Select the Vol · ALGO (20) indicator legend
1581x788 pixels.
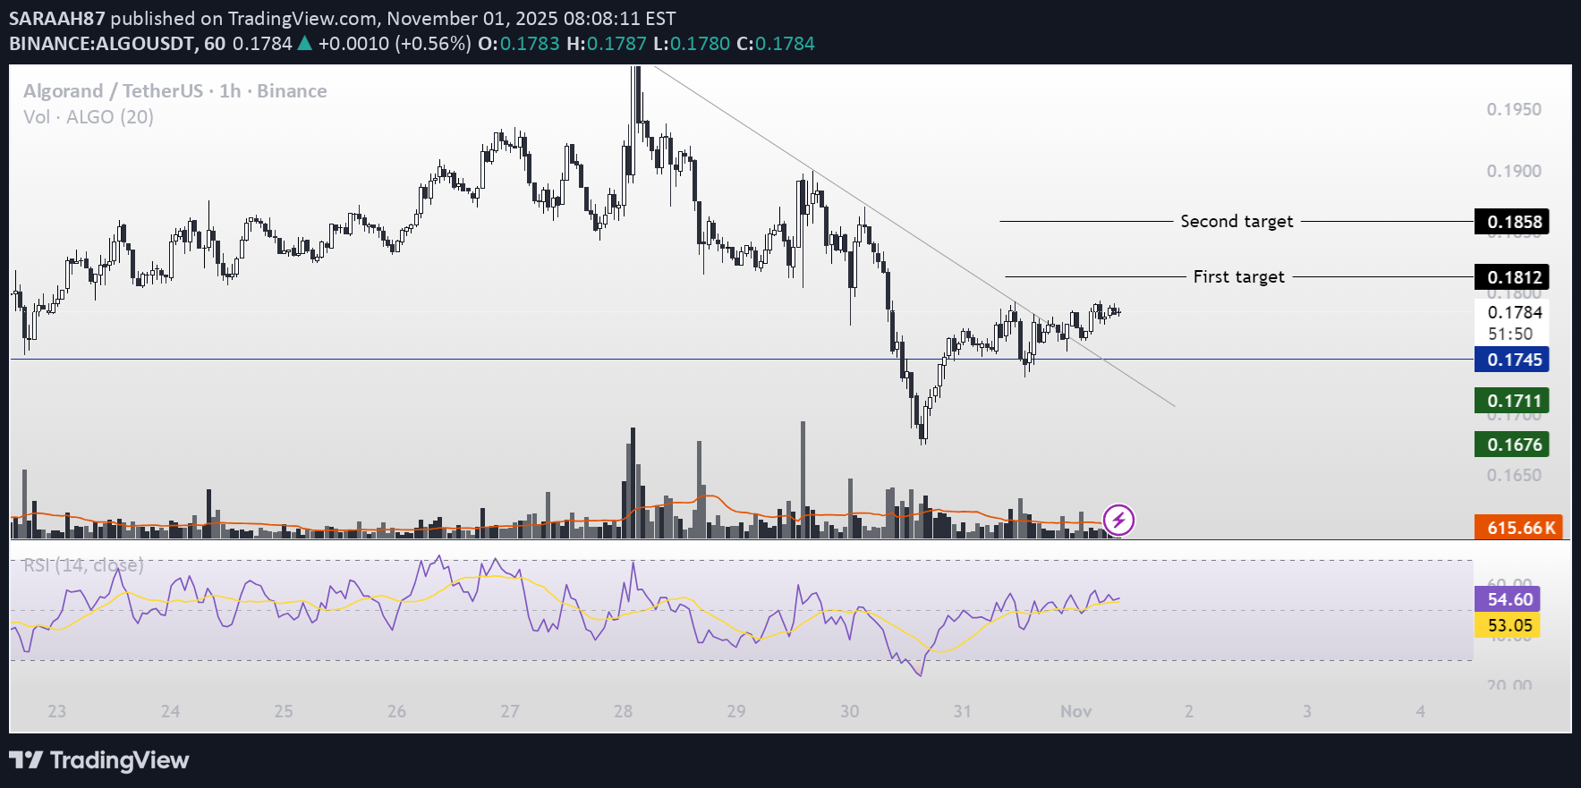click(89, 117)
